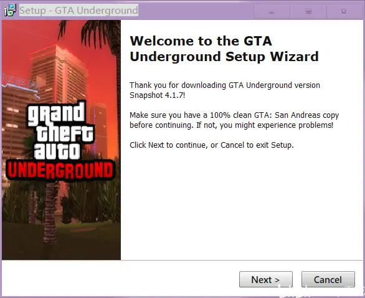The height and width of the screenshot is (298, 365).
Task: Click the 'Welcome to the GTA' heading
Action: tap(201, 41)
